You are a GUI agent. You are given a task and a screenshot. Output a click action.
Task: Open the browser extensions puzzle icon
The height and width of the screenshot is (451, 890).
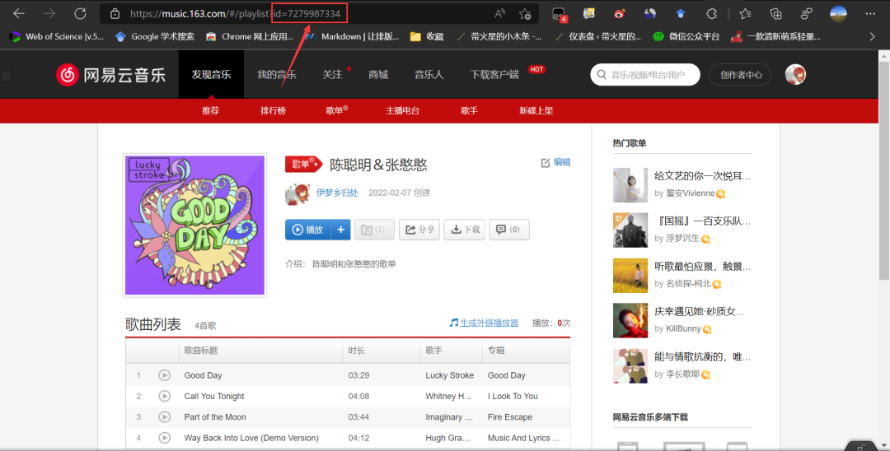711,14
